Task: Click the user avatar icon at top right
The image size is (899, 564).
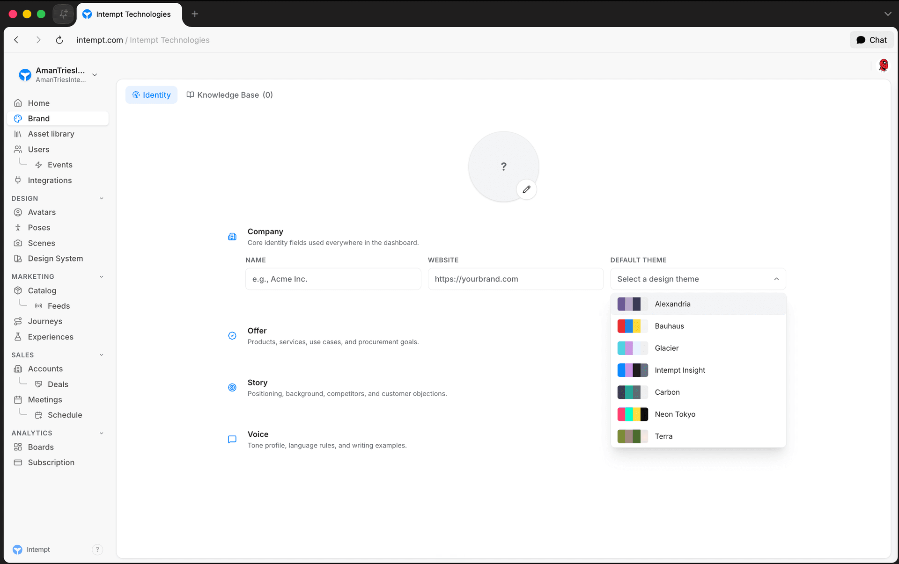Action: click(884, 65)
